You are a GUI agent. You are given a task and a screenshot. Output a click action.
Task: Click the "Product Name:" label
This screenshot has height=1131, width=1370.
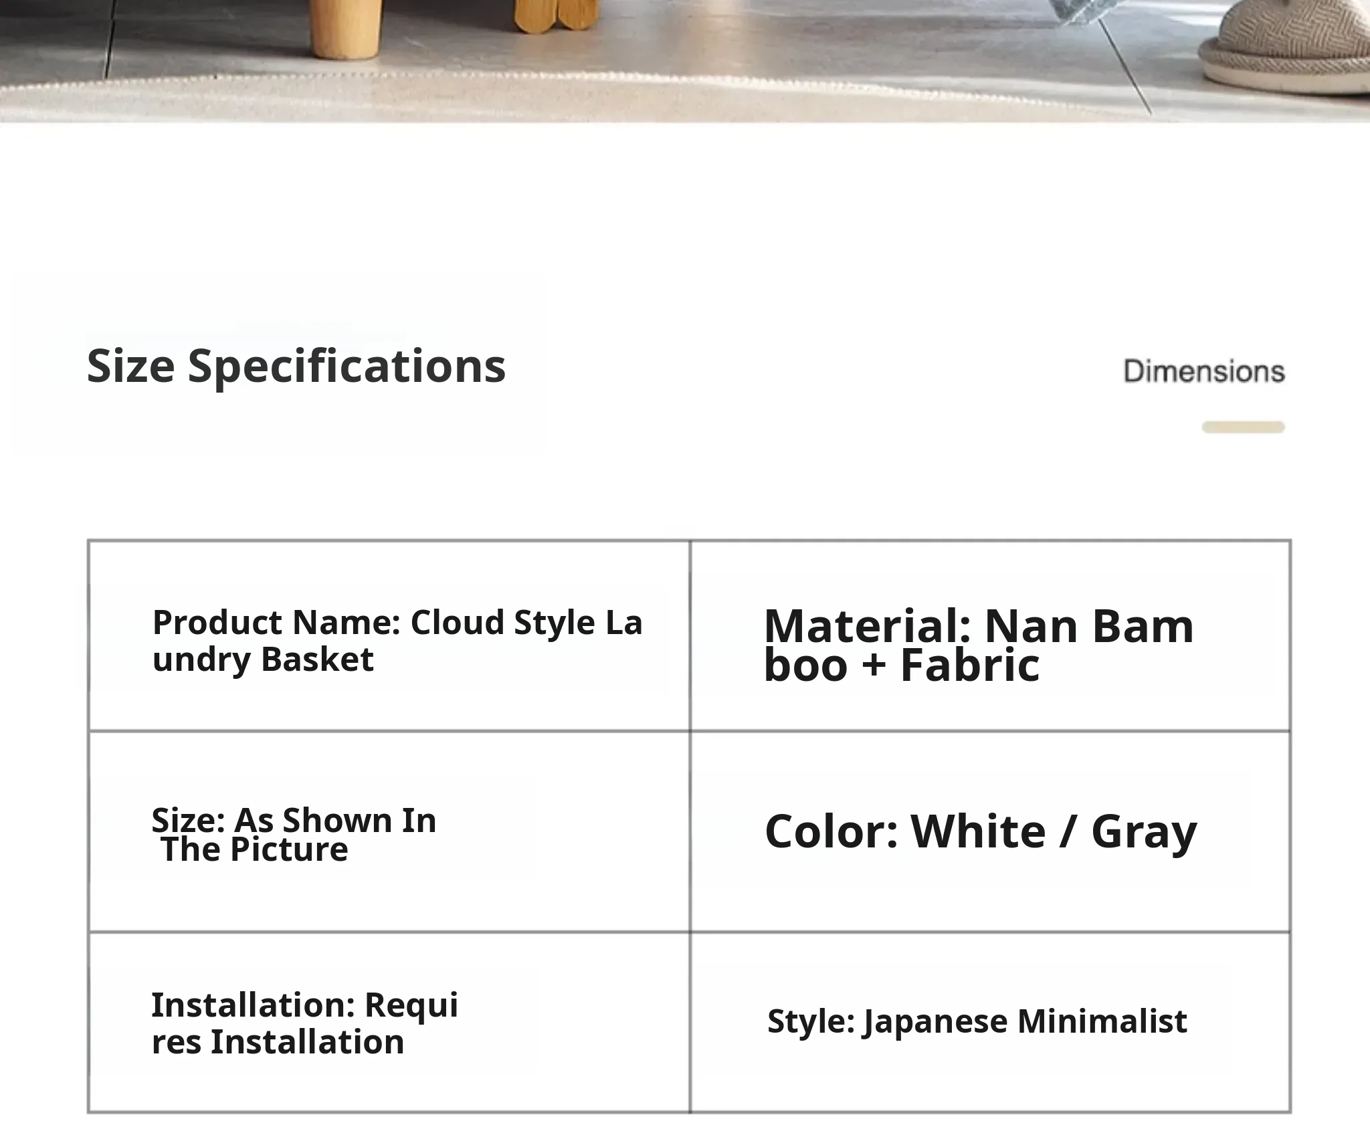pos(276,623)
